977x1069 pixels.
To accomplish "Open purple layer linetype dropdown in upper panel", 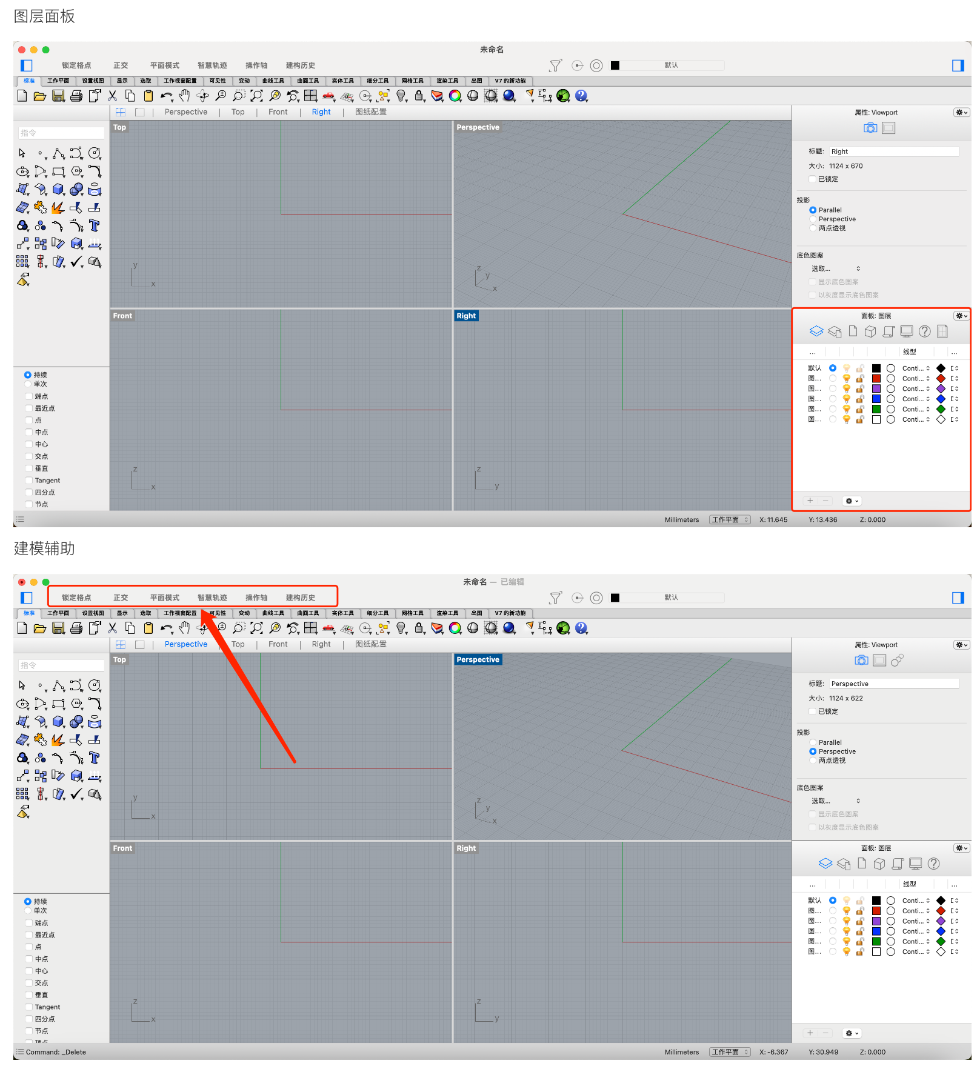I will [916, 388].
